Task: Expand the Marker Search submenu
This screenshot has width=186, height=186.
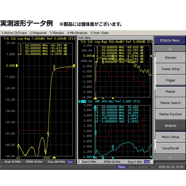Action: [x=170, y=103]
